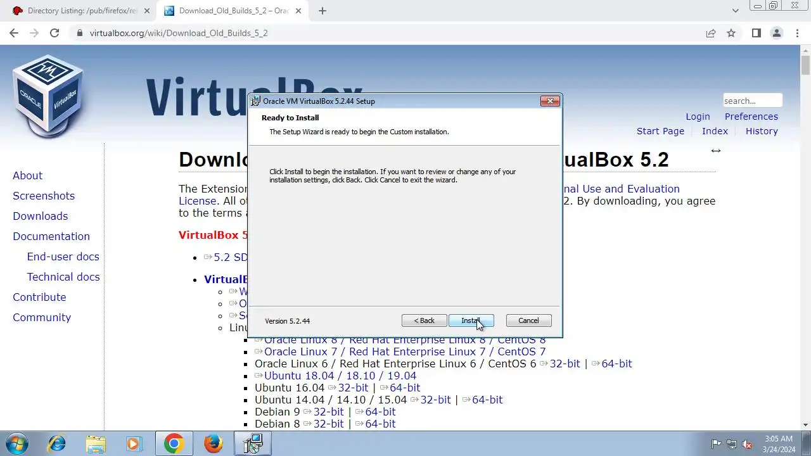The image size is (811, 456).
Task: Cancel the VirtualBox Setup wizard
Action: point(528,320)
